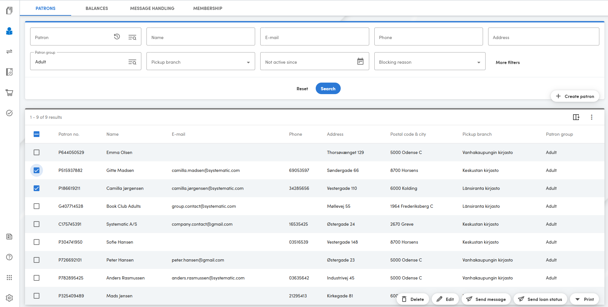
Task: Check the box for Peter Hansen
Action: click(37, 260)
